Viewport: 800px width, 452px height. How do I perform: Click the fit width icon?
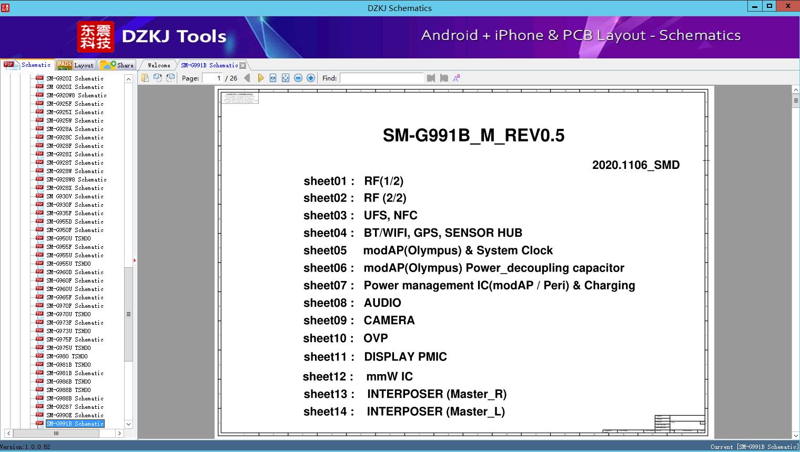(273, 78)
